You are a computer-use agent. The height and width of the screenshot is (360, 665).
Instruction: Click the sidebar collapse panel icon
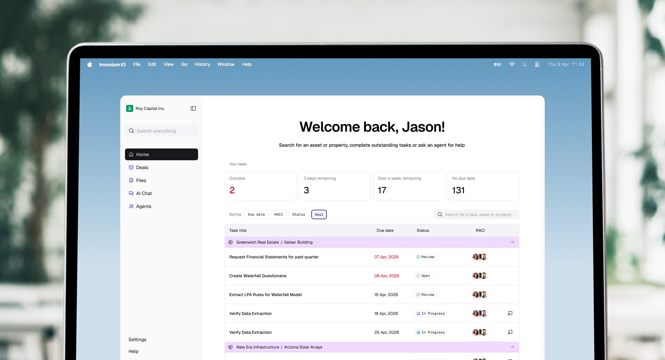pyautogui.click(x=193, y=108)
